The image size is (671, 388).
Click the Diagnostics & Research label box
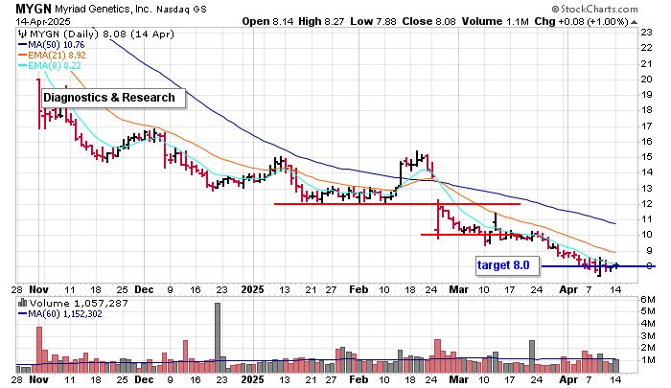coord(113,98)
